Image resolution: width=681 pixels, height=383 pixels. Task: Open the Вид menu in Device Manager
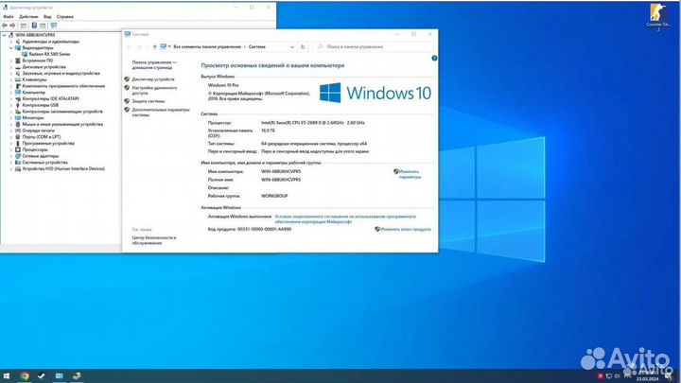[47, 17]
